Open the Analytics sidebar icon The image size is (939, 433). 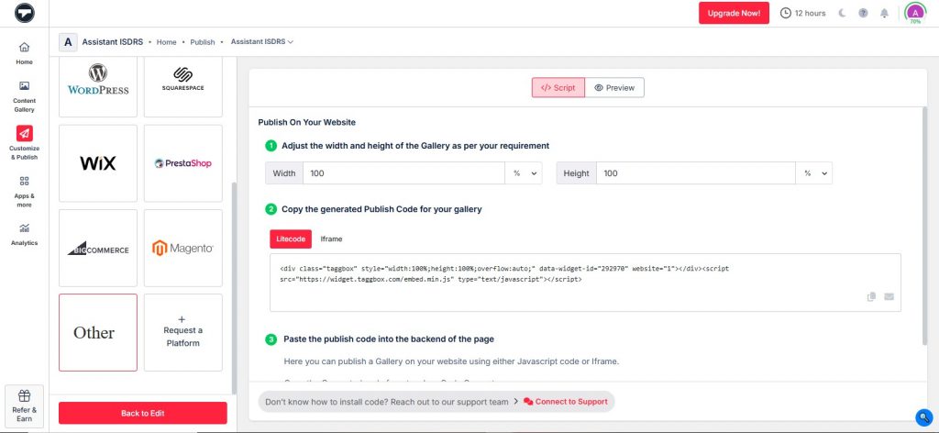[25, 228]
